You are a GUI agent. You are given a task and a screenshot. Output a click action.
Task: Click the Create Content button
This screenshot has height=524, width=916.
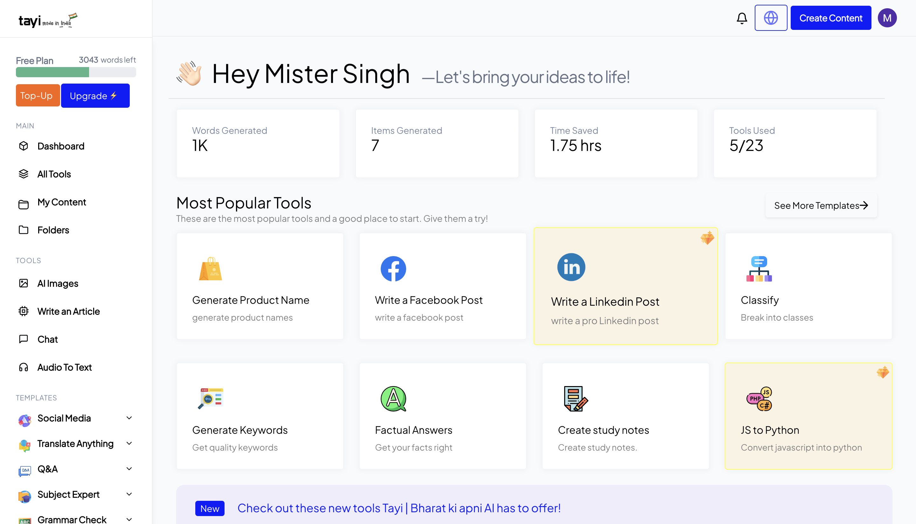coord(830,18)
